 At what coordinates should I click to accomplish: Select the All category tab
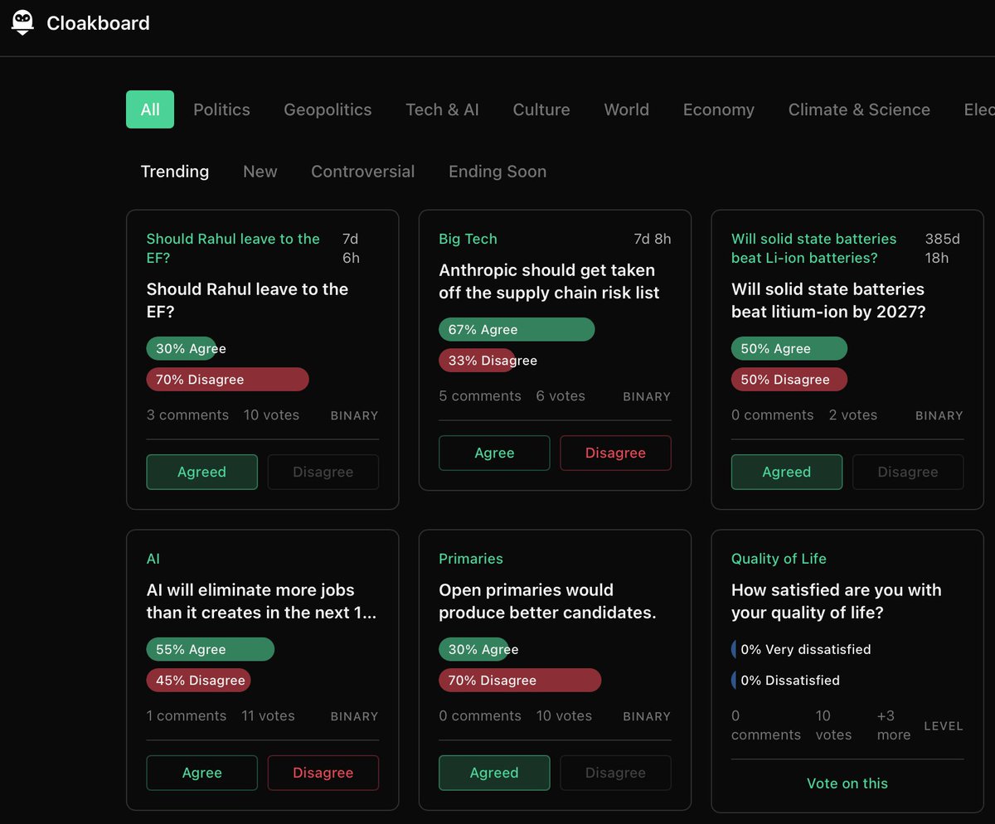tap(150, 109)
